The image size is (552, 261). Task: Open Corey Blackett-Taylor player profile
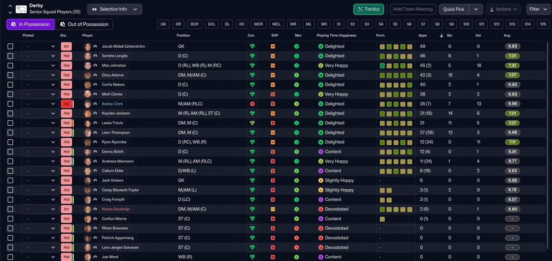point(120,190)
